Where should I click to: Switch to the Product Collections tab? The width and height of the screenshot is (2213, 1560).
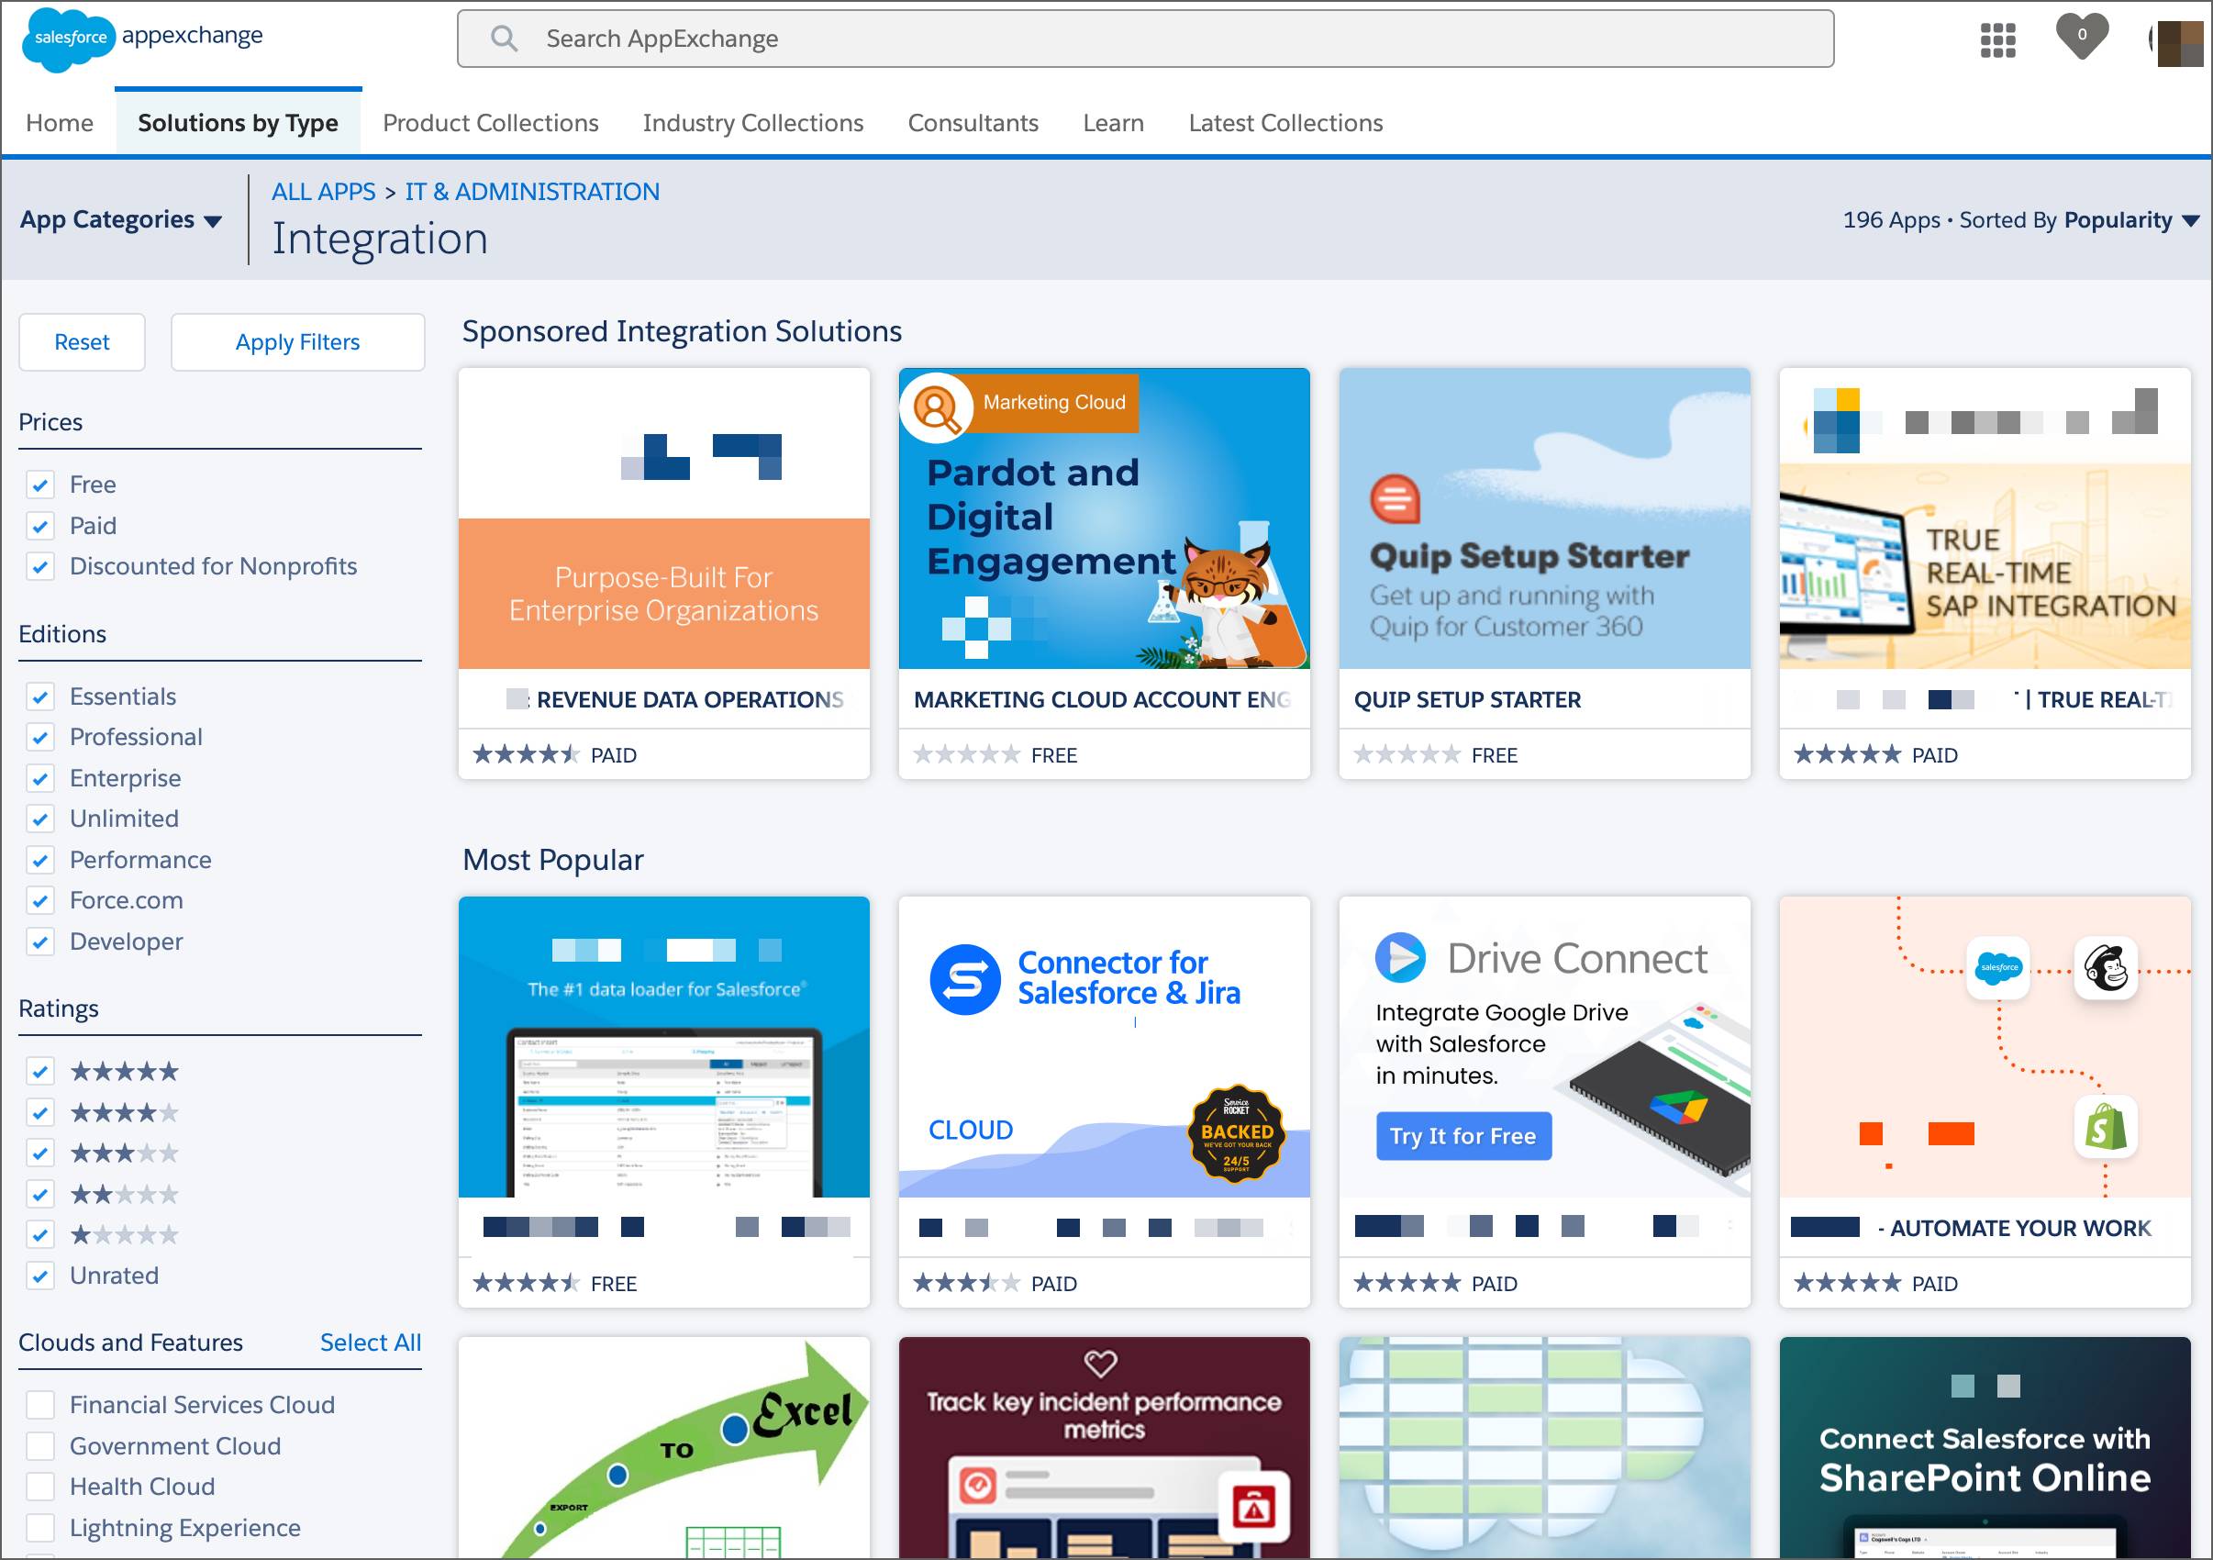[490, 123]
